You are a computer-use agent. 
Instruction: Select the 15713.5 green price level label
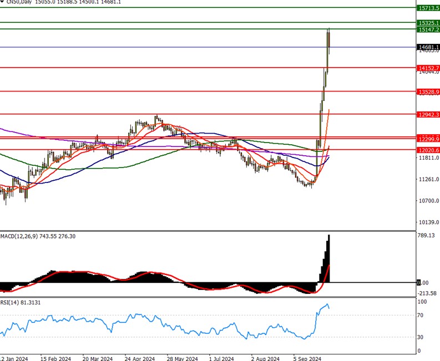pos(427,8)
